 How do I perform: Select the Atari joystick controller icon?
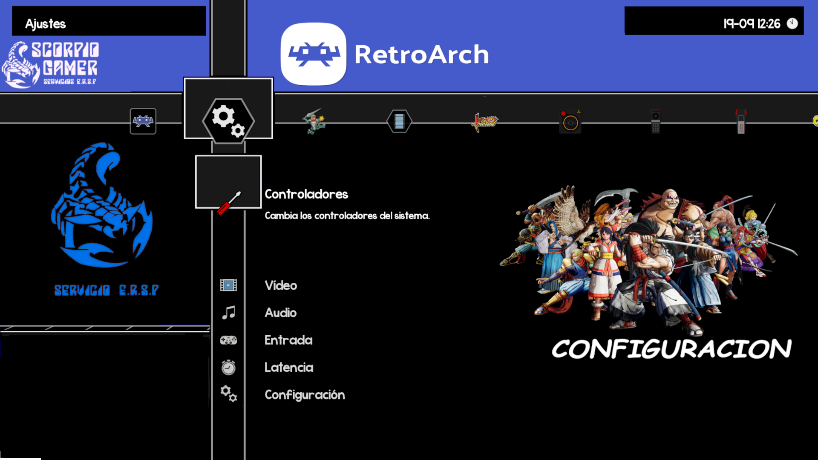[x=570, y=122]
